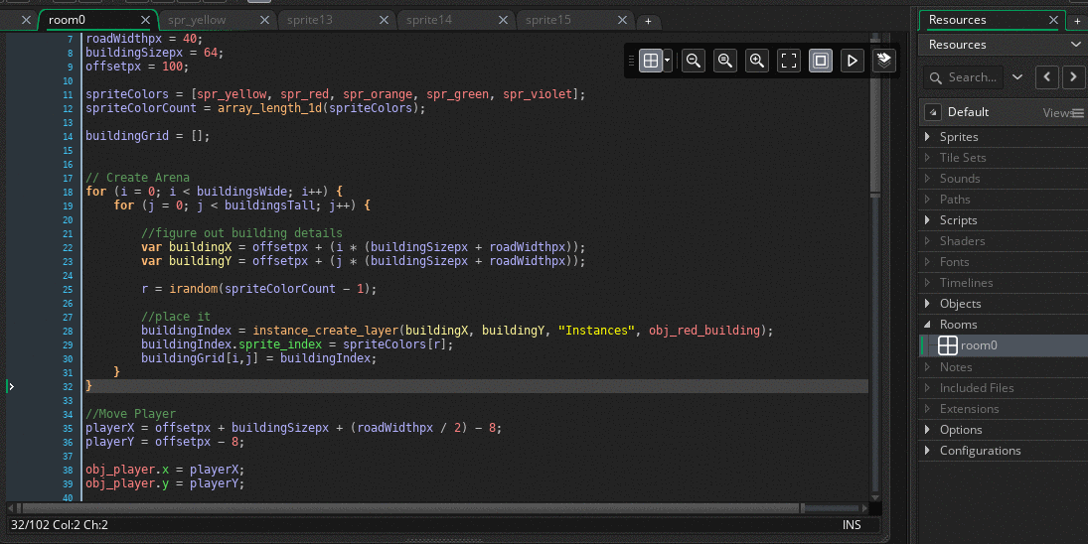
Task: Click the play animation button
Action: click(853, 61)
